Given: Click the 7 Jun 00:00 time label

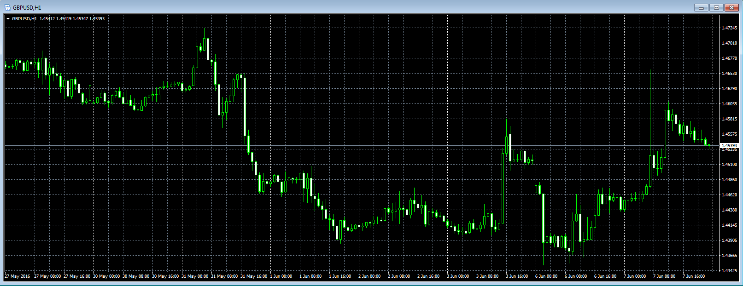Looking at the screenshot, I should click(635, 276).
